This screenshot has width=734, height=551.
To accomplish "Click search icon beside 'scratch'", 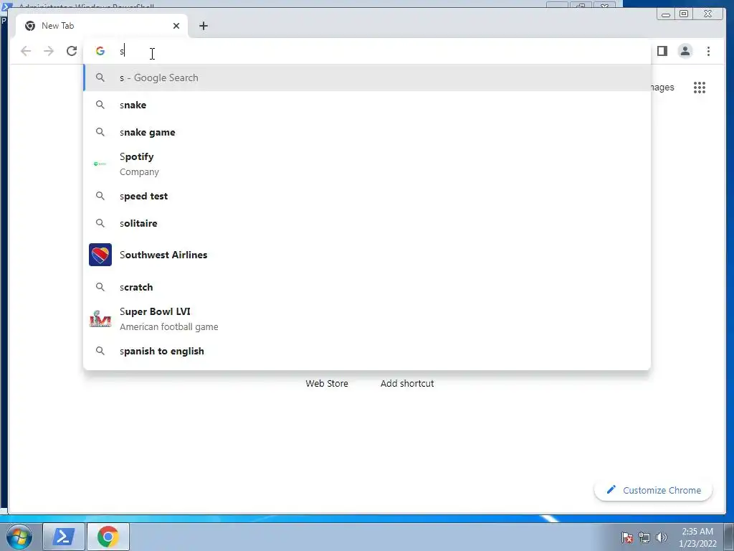I will point(100,287).
